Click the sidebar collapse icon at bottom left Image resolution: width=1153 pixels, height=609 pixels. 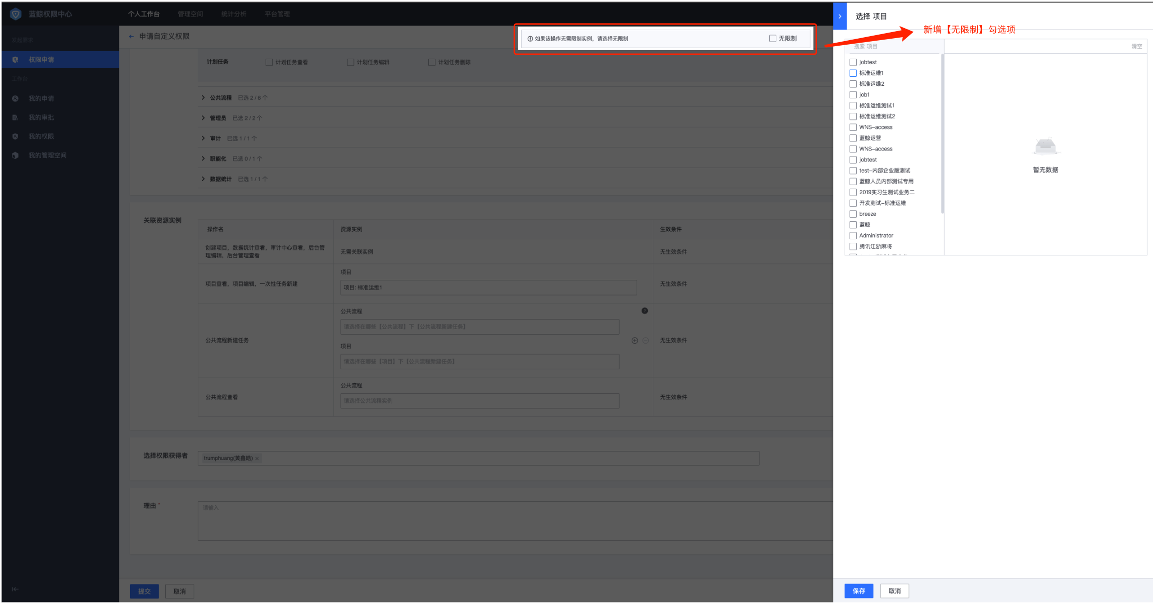pyautogui.click(x=15, y=589)
